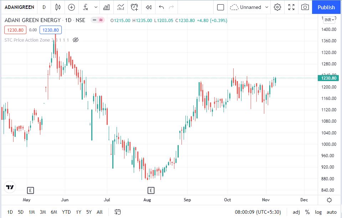Open the INR currency dropdown
Screen dimensions: 342x218
[x=330, y=20]
